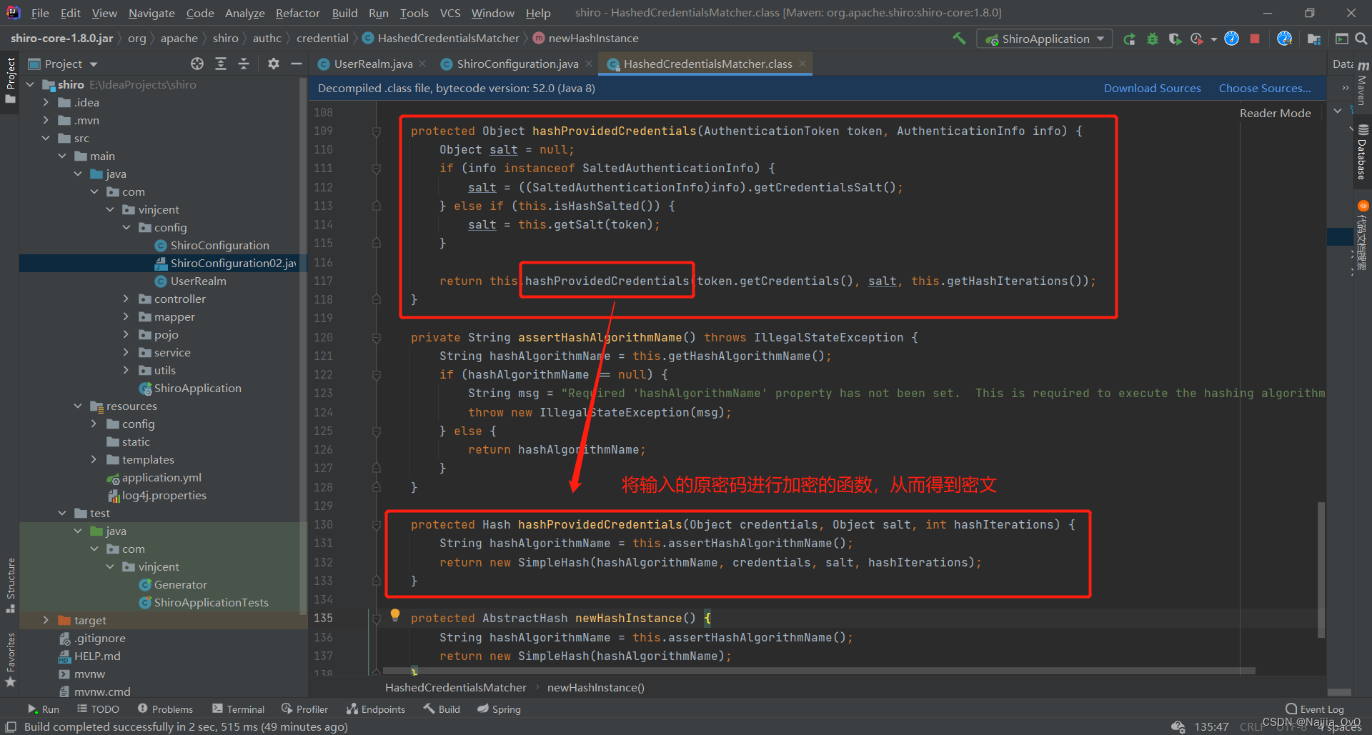
Task: Expand the mapper package
Action: [126, 316]
